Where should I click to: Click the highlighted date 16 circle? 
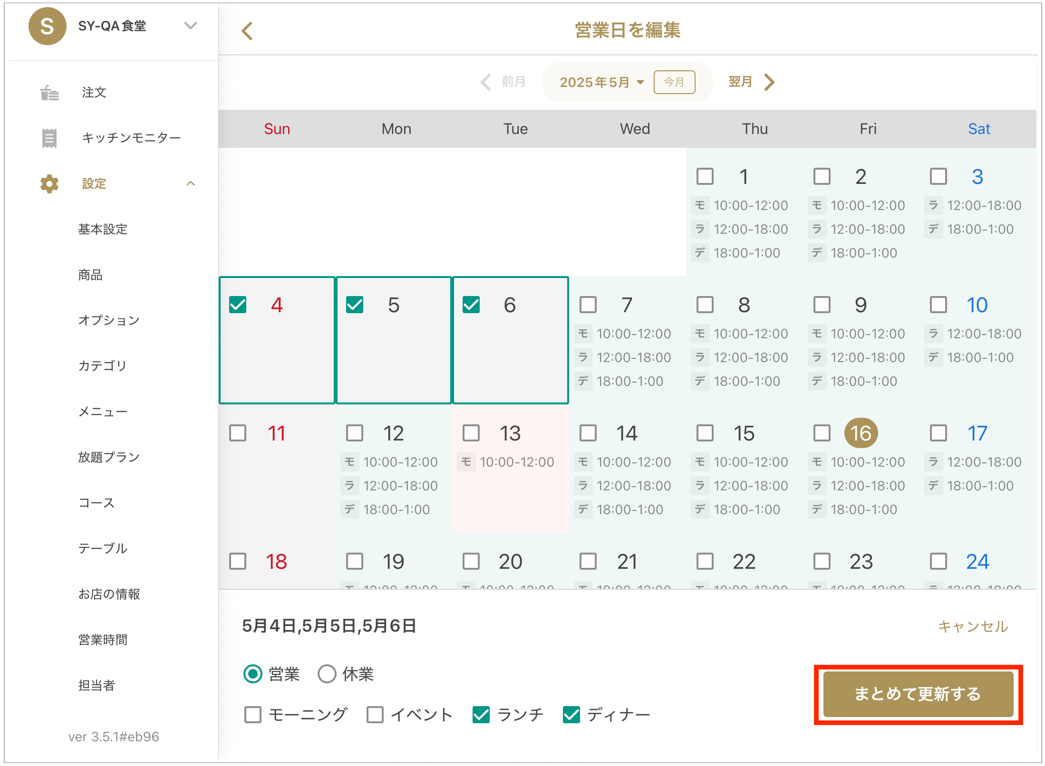861,433
